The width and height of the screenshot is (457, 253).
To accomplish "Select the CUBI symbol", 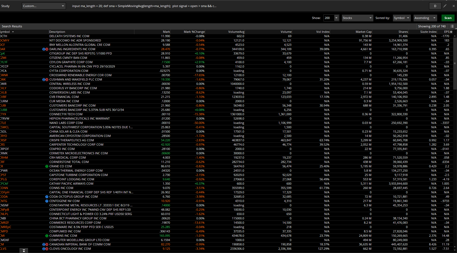I will 3,105.
